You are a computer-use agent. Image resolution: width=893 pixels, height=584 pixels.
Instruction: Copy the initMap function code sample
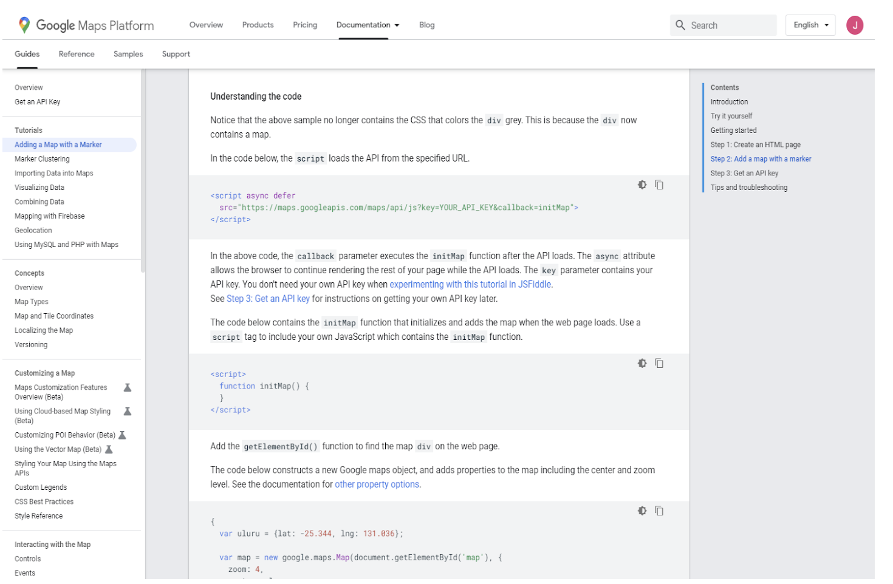(x=659, y=364)
